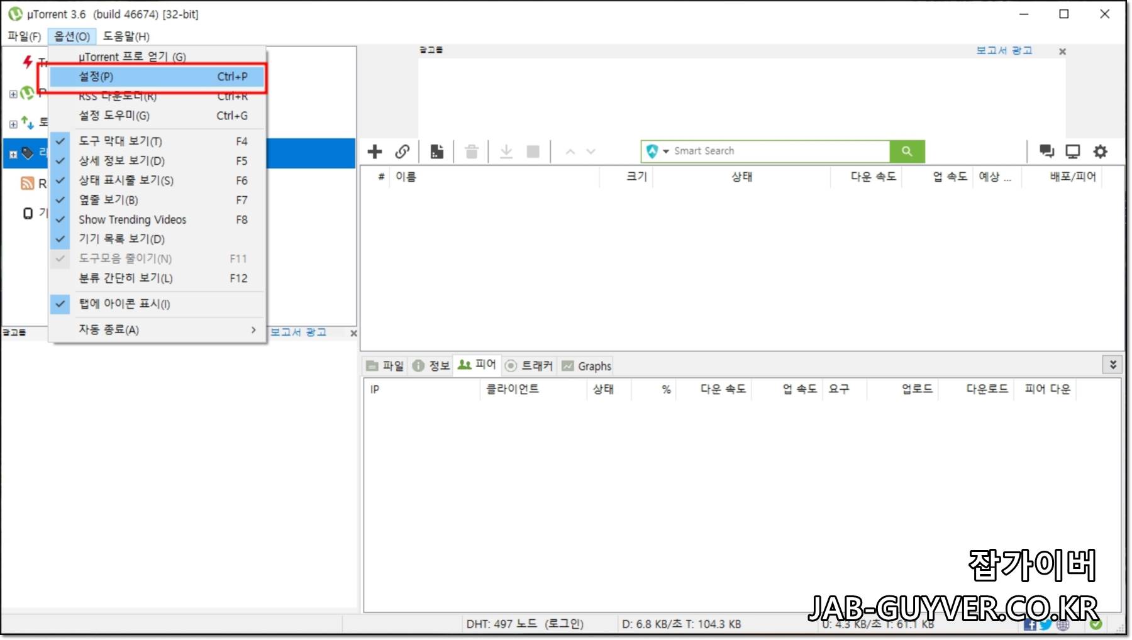Click the globe icon in status bar

pyautogui.click(x=1063, y=624)
